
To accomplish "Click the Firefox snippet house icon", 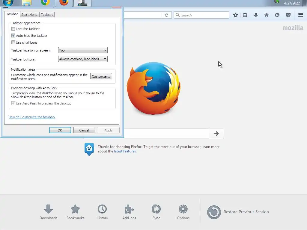I will point(89,149).
